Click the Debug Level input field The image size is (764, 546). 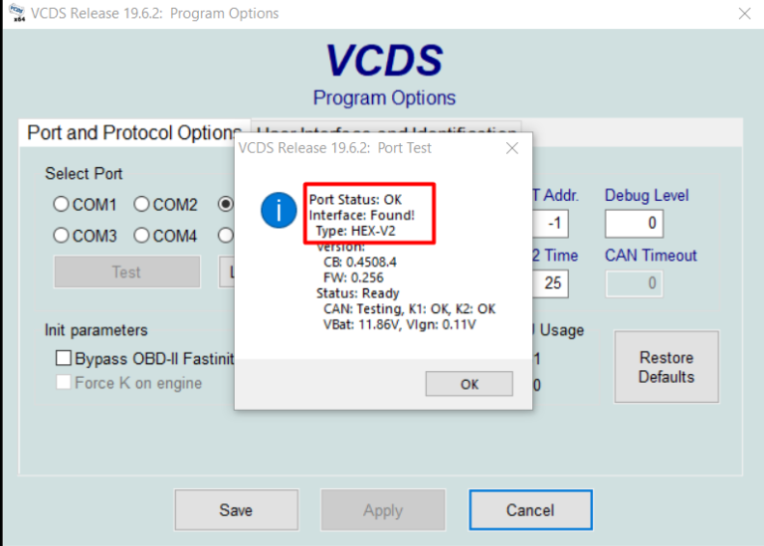point(634,224)
